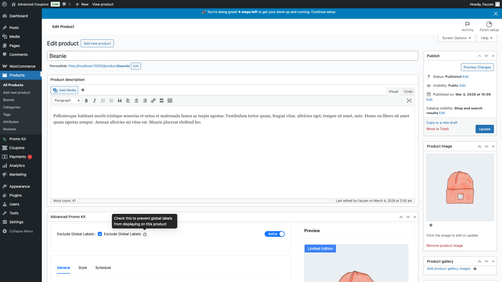Open Copy to a new draft link

tap(442, 122)
